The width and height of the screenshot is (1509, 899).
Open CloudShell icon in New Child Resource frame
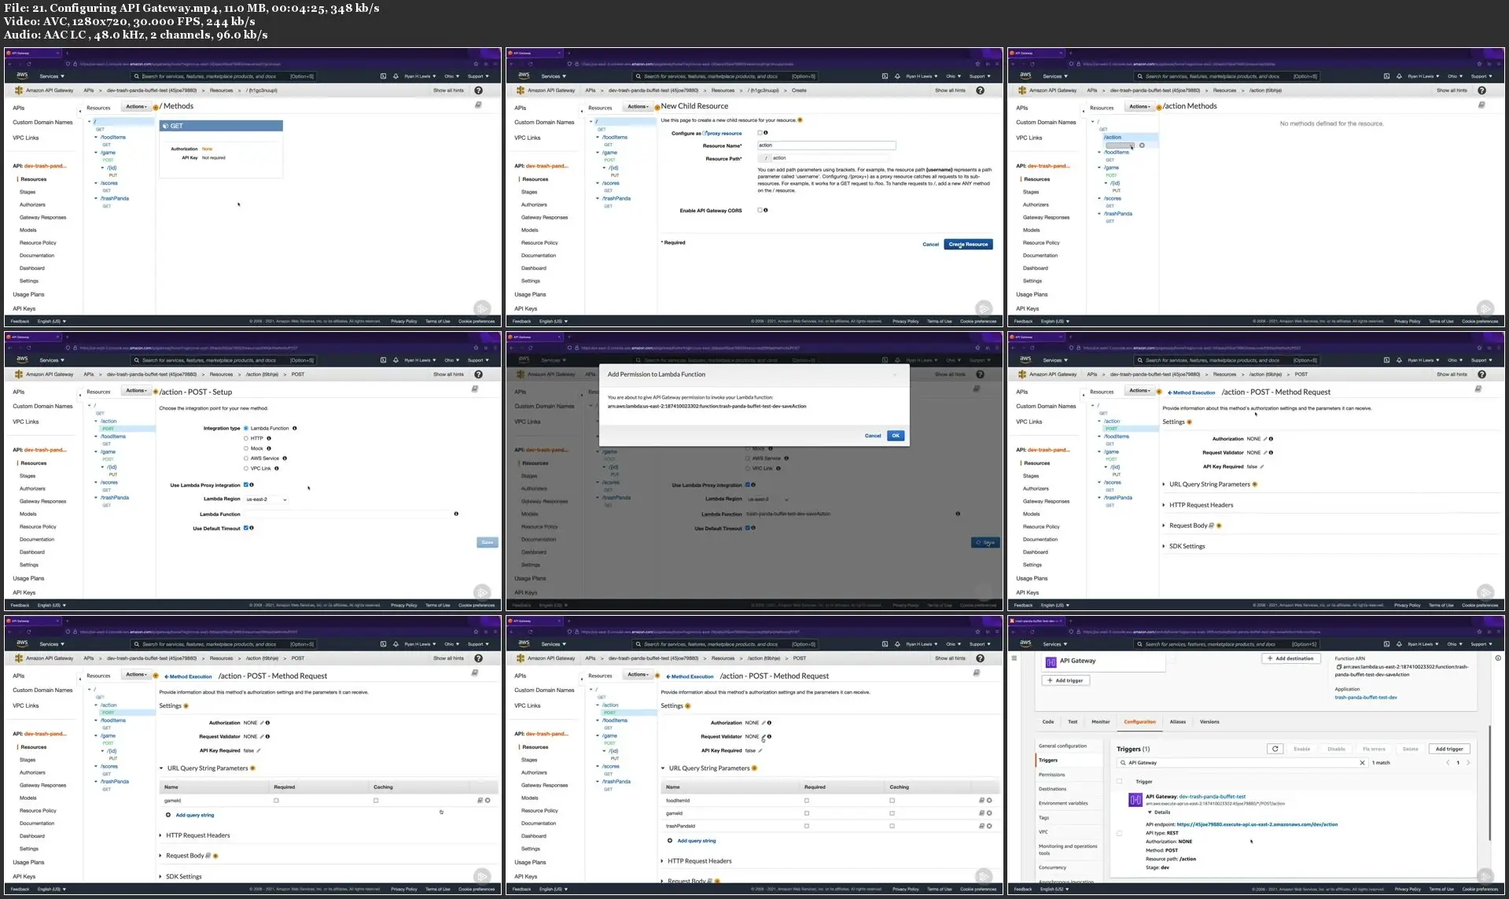coord(885,76)
